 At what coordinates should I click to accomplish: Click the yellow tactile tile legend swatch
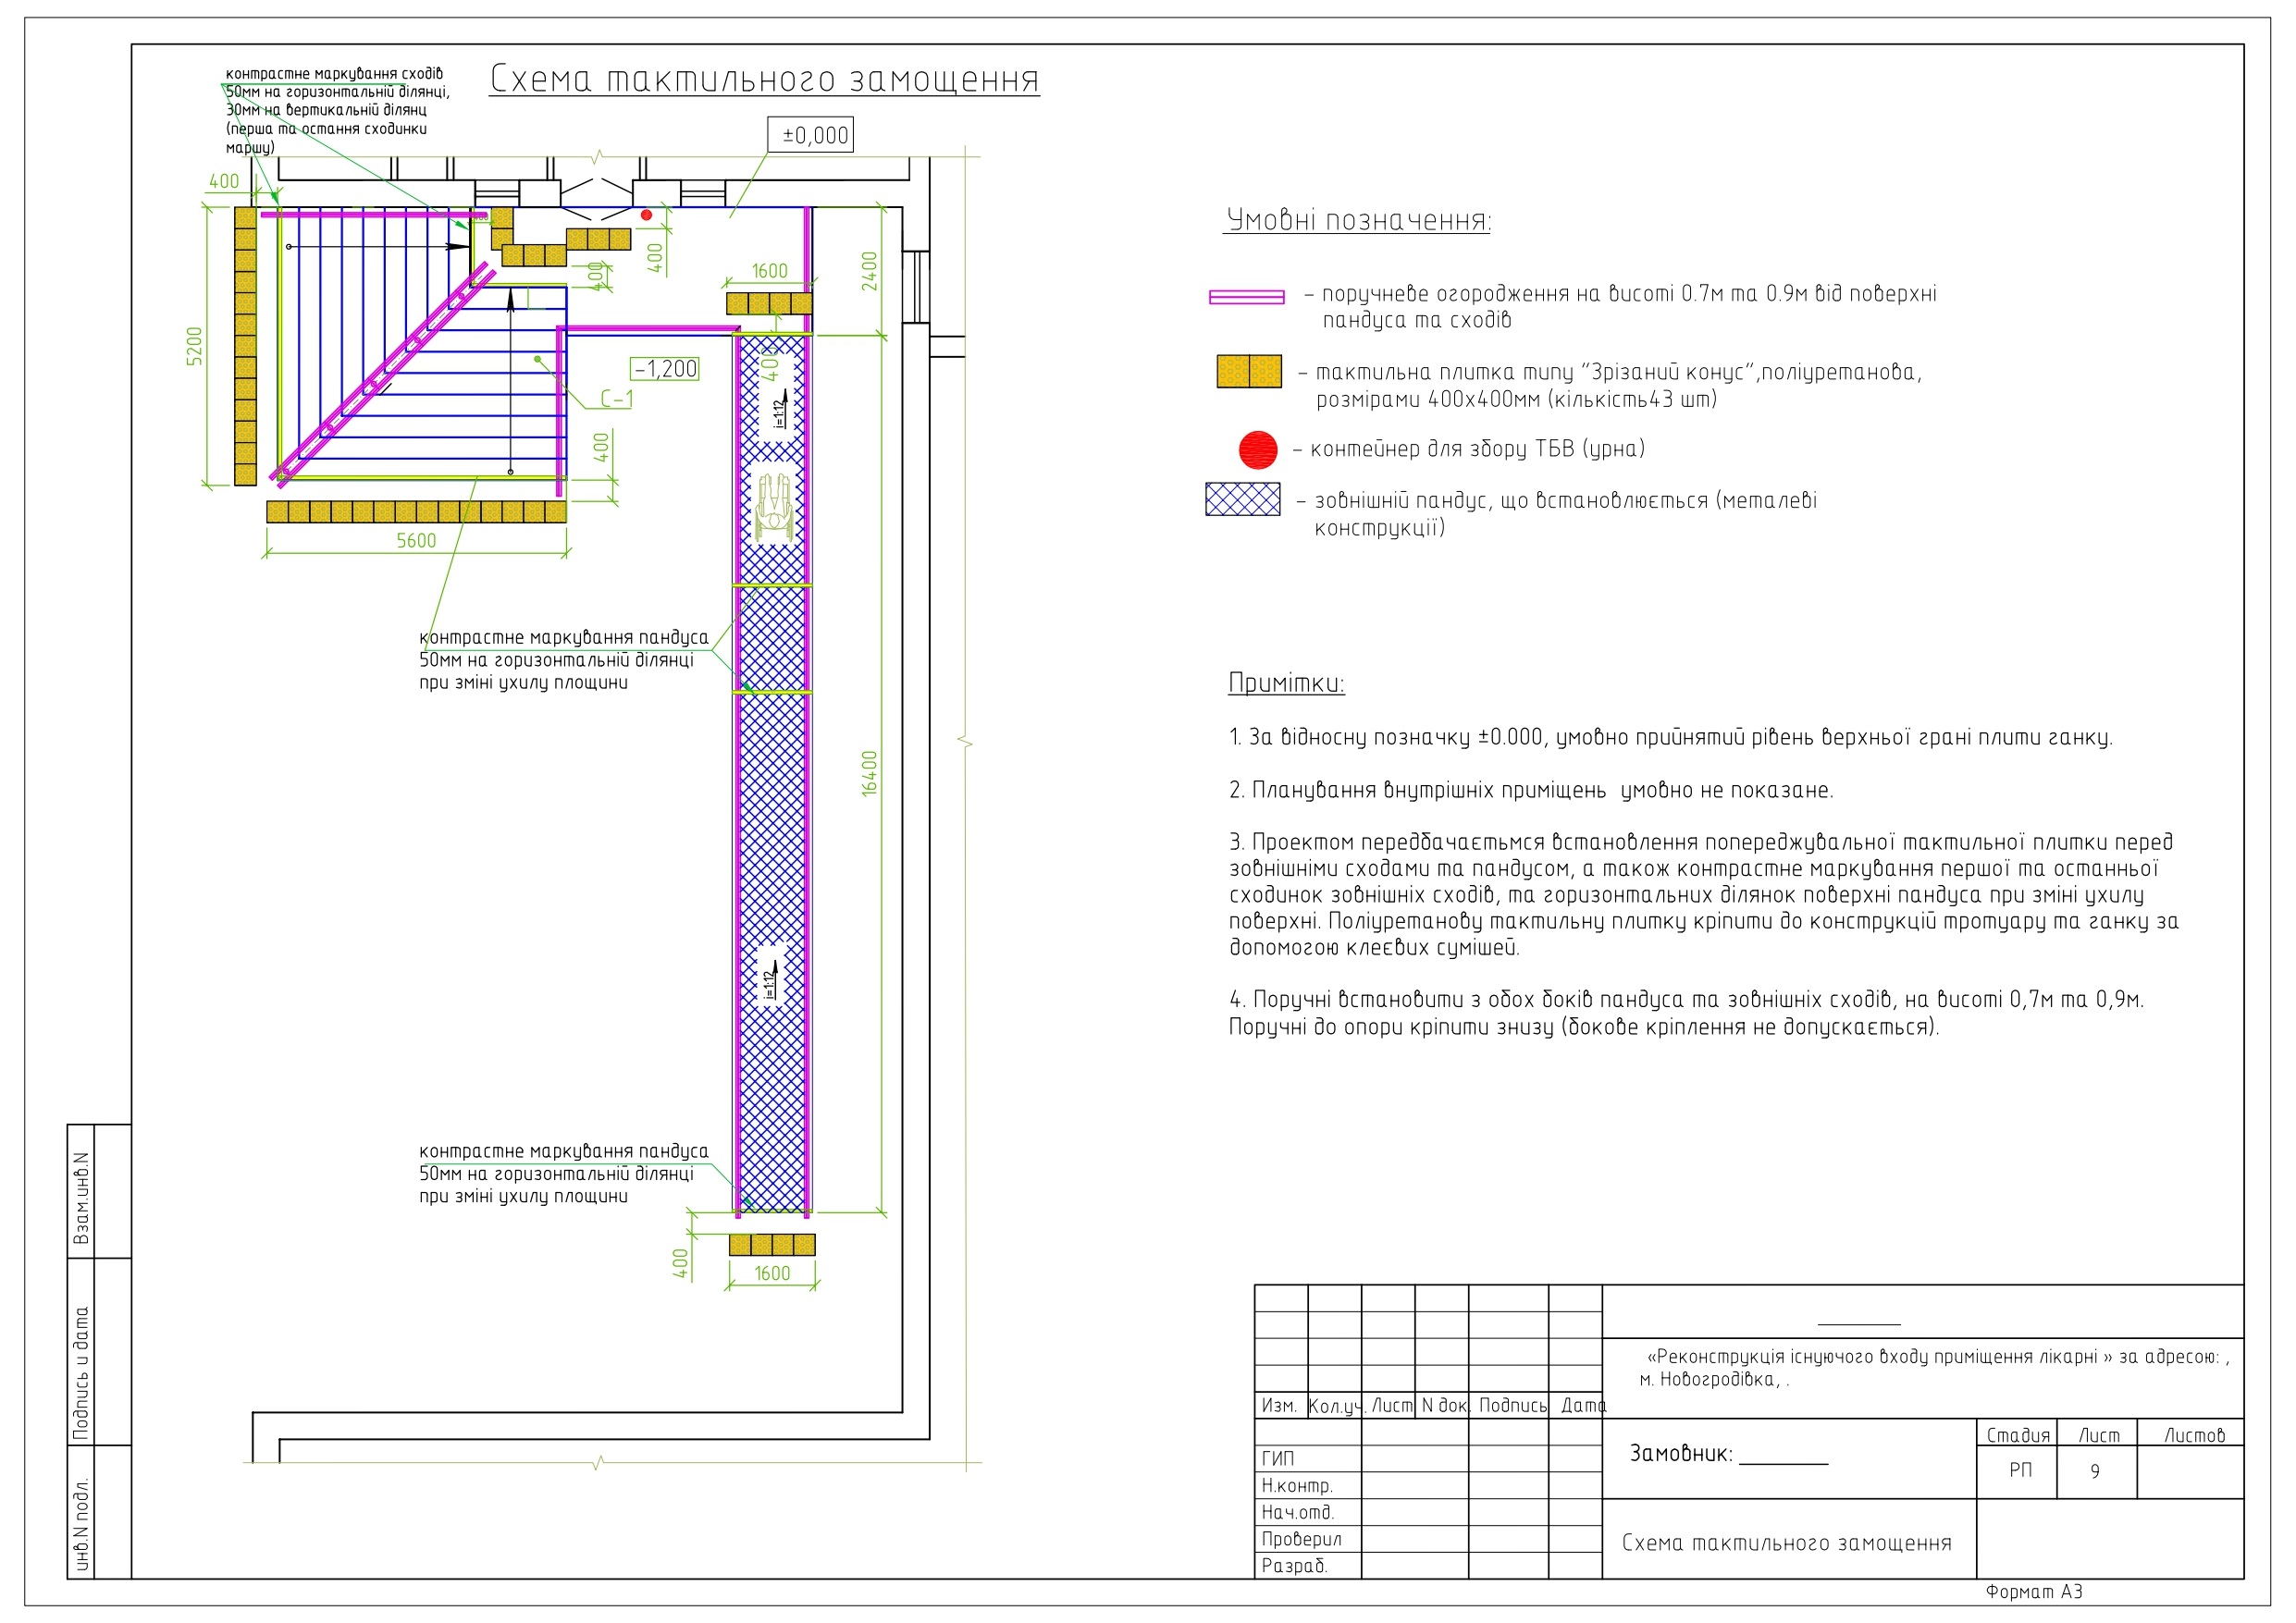click(x=1248, y=371)
